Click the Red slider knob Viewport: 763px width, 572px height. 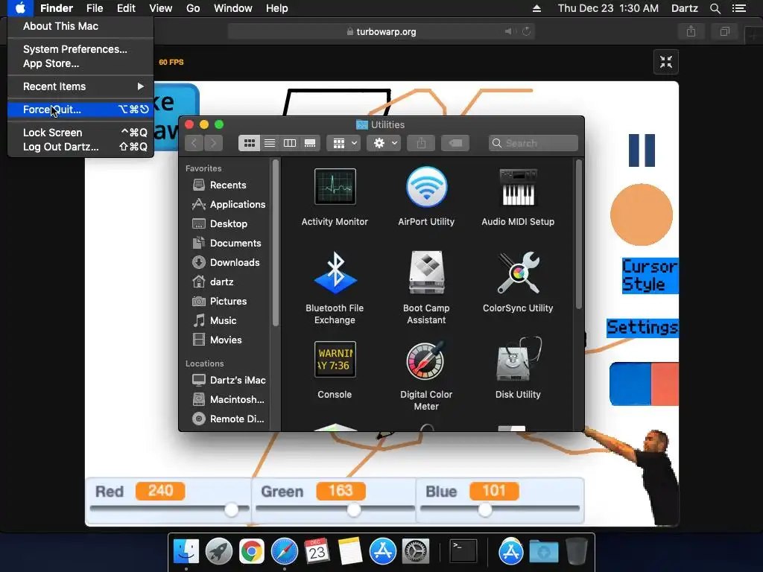pos(231,509)
